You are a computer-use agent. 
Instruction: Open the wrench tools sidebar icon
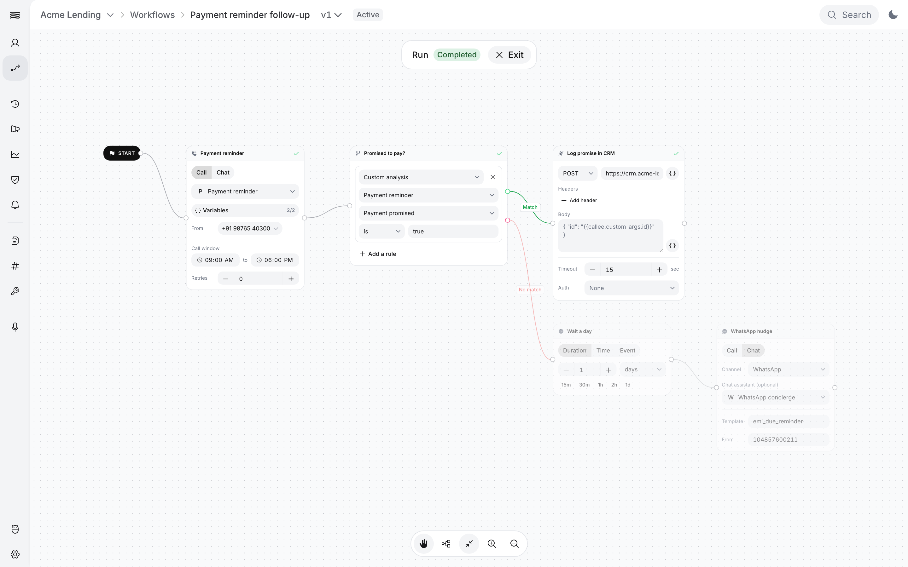coord(15,291)
